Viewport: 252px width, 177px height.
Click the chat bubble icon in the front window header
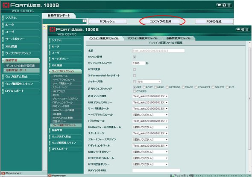point(238,29)
